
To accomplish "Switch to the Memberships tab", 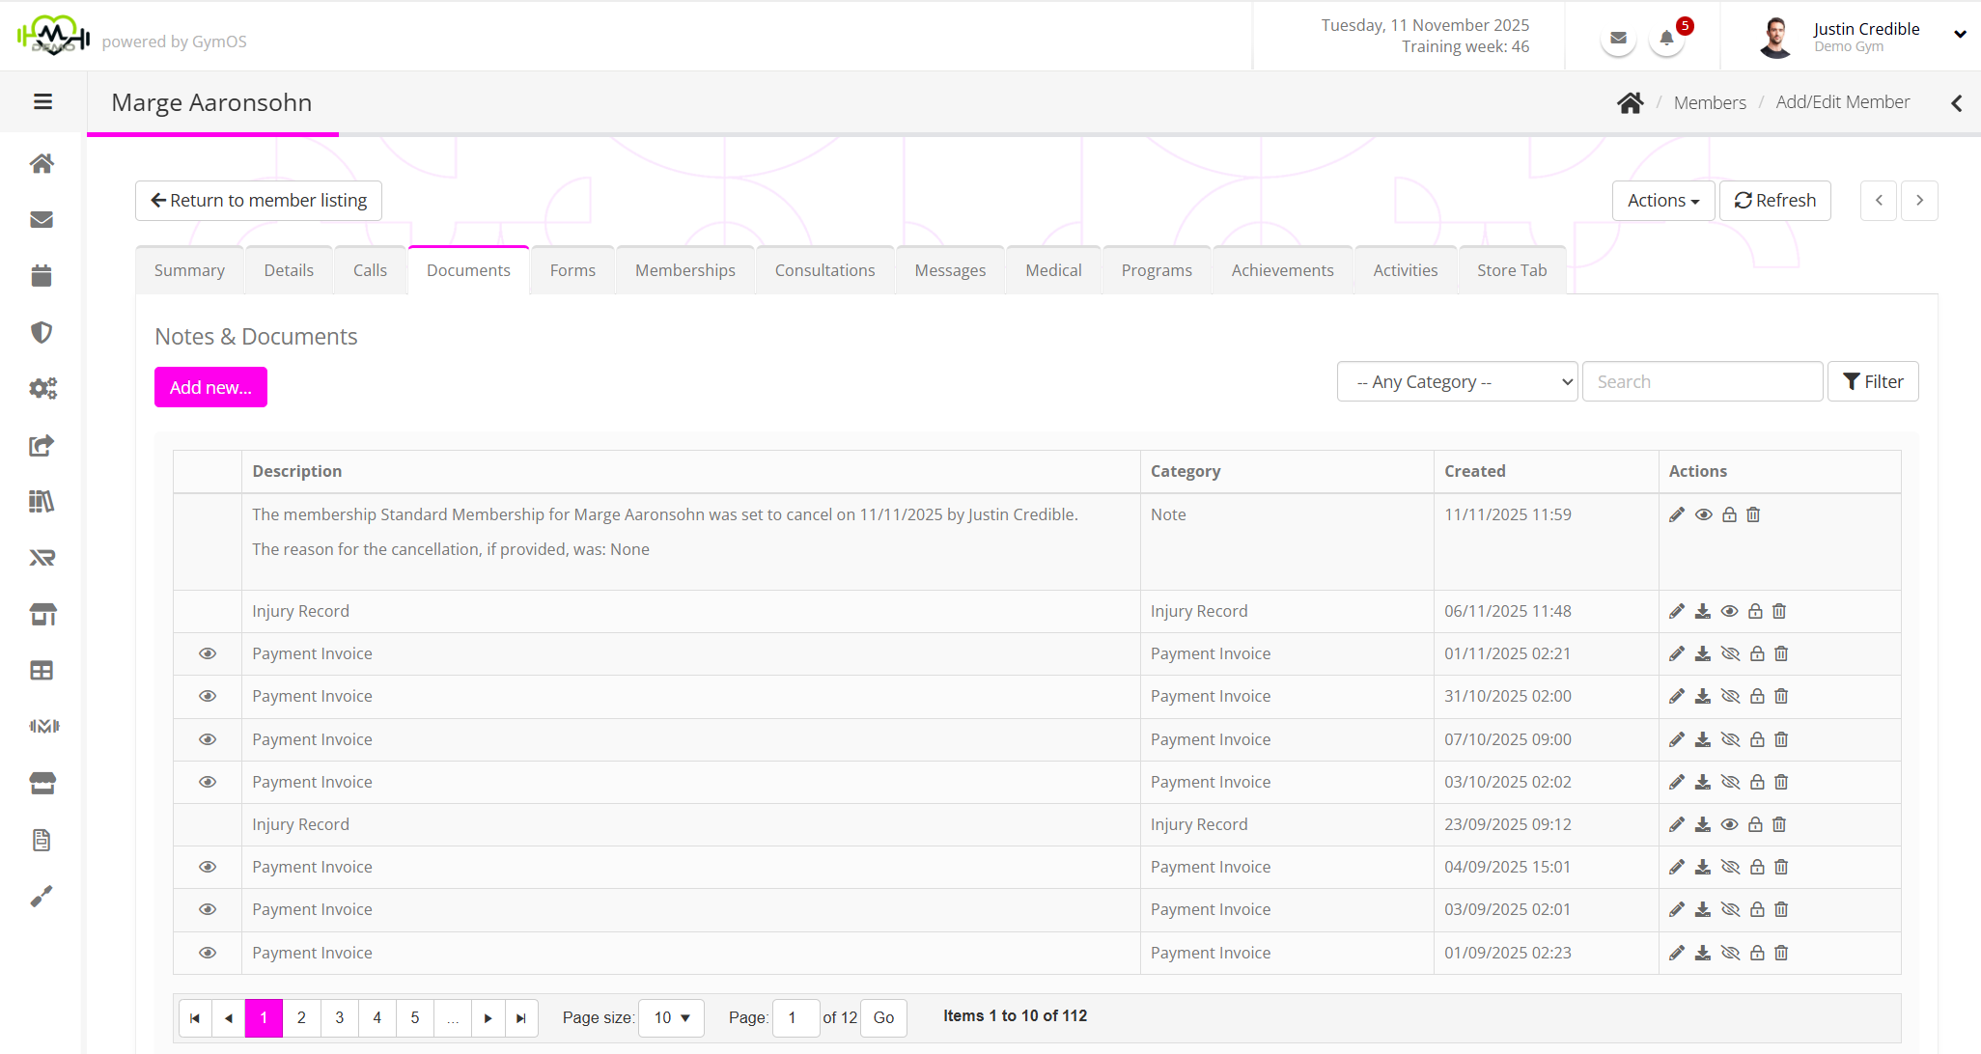I will point(684,271).
